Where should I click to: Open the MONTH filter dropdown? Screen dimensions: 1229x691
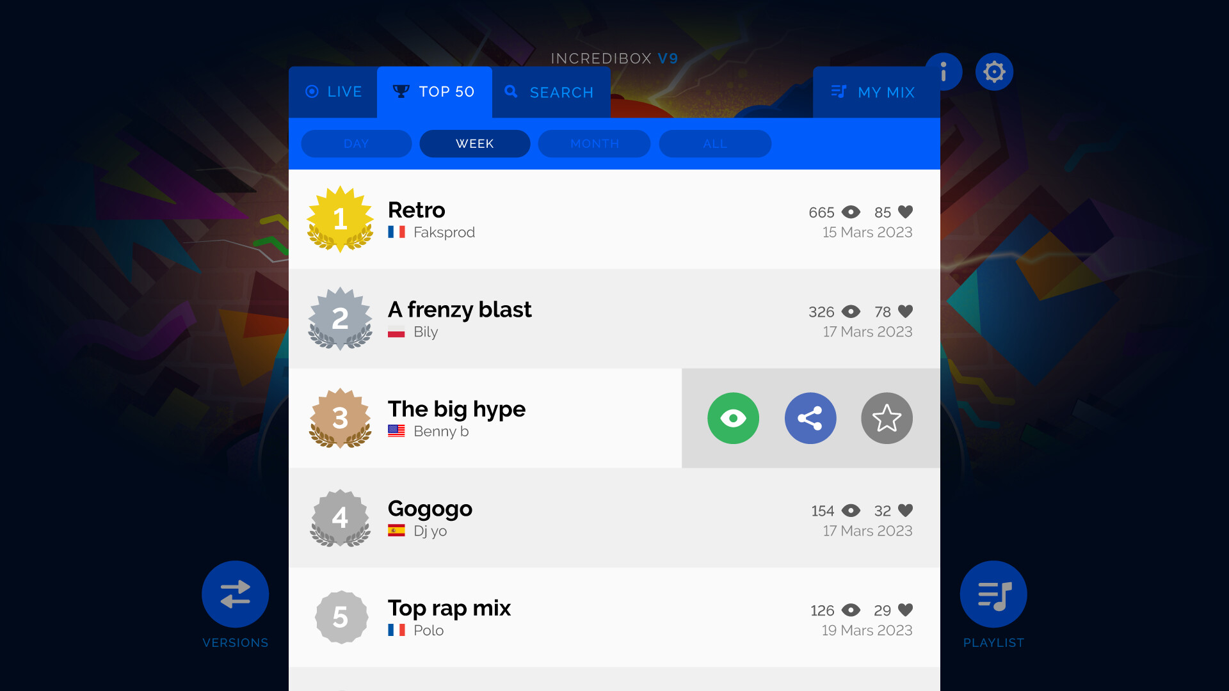tap(594, 143)
